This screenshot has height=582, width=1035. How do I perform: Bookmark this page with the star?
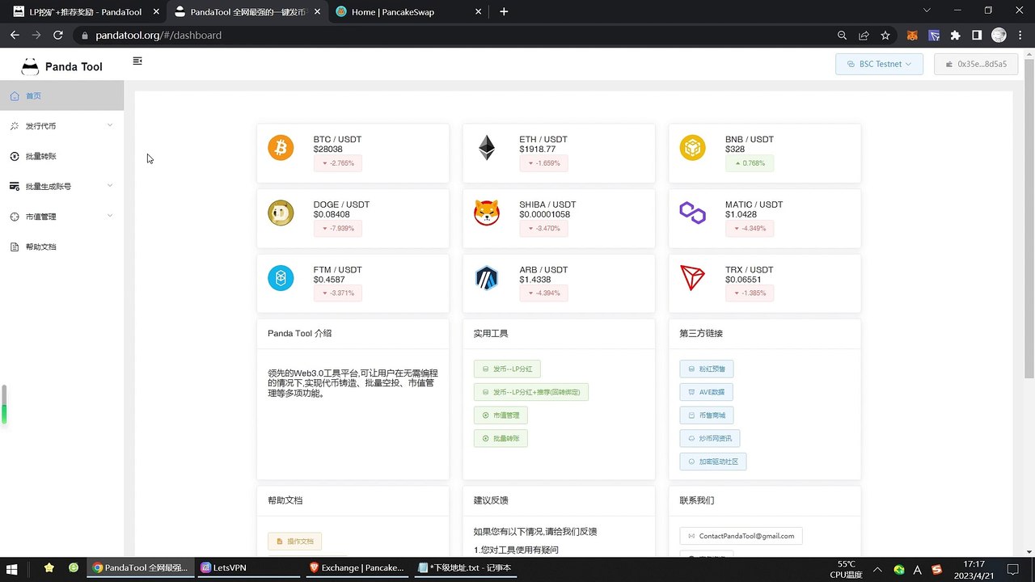click(885, 36)
